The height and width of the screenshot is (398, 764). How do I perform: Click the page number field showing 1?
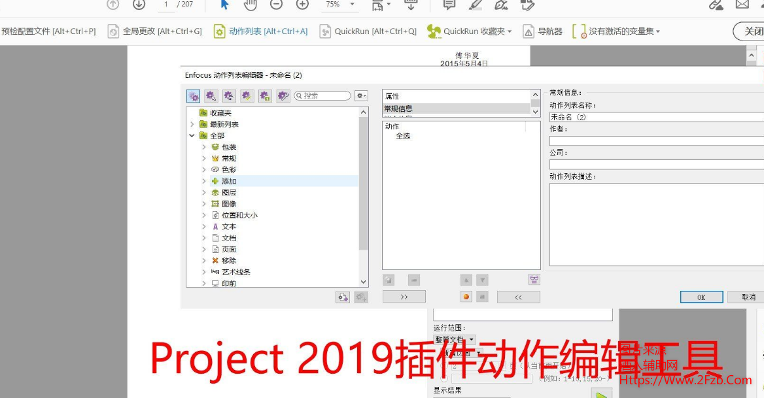(166, 5)
